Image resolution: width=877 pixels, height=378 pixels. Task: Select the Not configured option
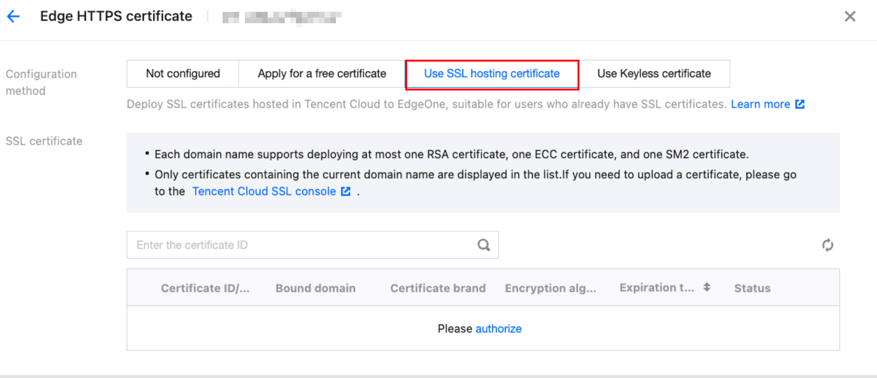pos(183,74)
